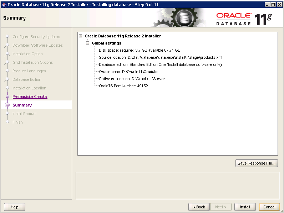Select Product Languages step label
Screen dimensions: 284x213
pyautogui.click(x=29, y=71)
